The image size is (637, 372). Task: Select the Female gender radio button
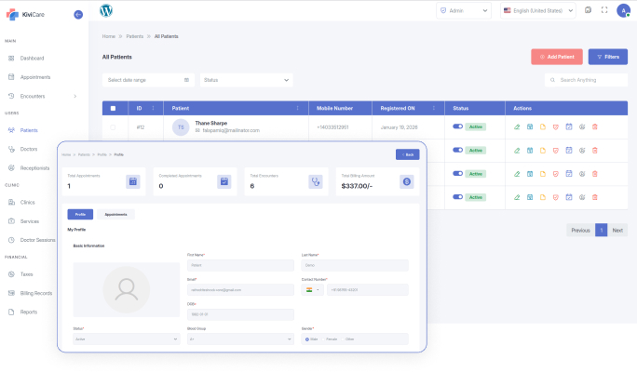point(324,339)
